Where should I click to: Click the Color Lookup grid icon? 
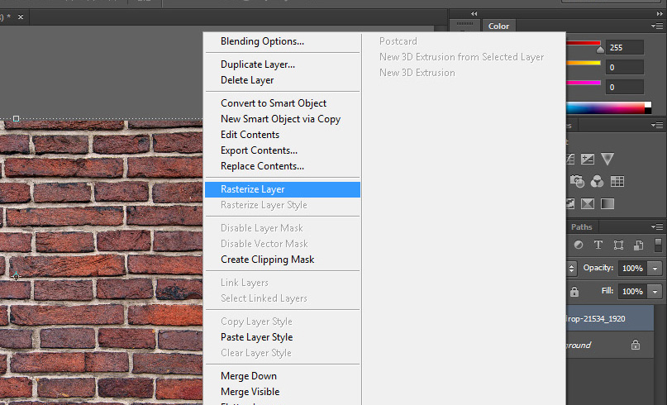617,181
